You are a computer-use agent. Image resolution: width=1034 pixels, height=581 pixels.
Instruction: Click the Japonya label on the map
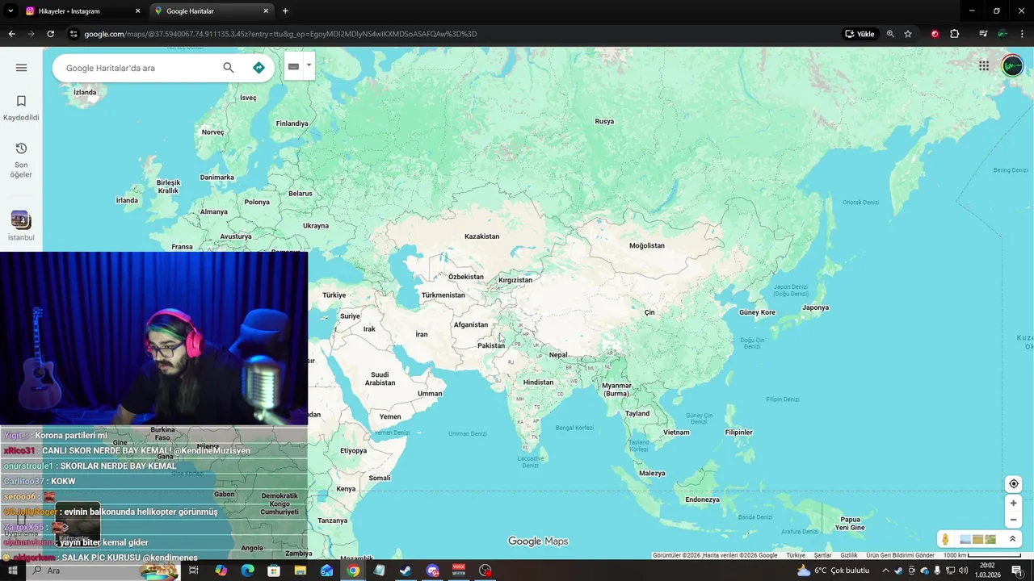point(816,307)
